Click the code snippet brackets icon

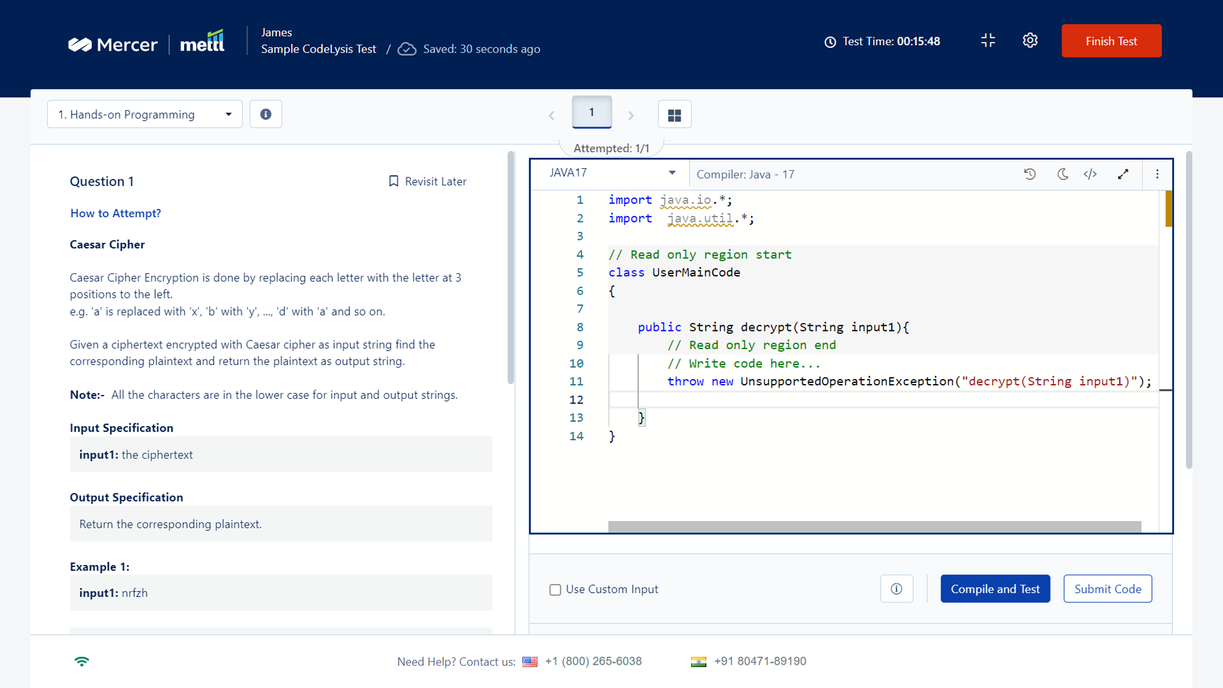(1090, 174)
